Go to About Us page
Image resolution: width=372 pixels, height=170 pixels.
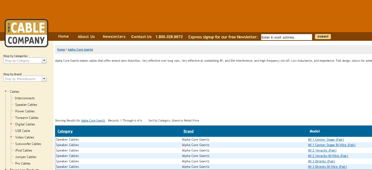[x=86, y=37]
